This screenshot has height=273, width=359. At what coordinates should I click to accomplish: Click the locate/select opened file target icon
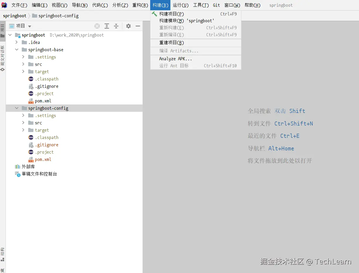point(97,26)
